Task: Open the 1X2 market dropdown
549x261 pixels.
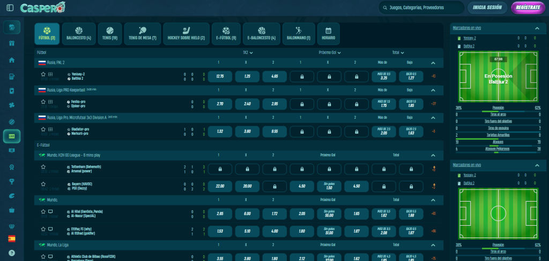Action: pyautogui.click(x=247, y=53)
